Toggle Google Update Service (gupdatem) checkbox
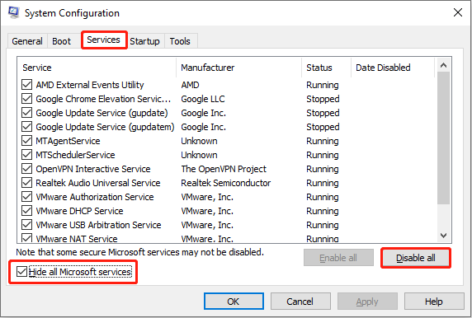472x318 pixels. click(x=26, y=127)
